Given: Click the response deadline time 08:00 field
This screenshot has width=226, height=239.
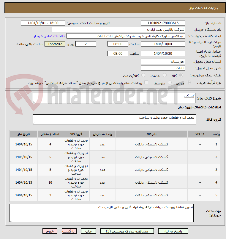Looking at the screenshot, I should tap(118, 44).
